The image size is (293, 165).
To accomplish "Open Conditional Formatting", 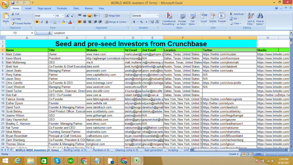I will coord(169,19).
